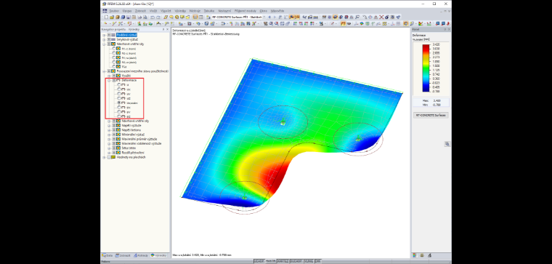This screenshot has height=264, width=552.
Task: Select the φz rotation radio button
Action: pyautogui.click(x=119, y=116)
